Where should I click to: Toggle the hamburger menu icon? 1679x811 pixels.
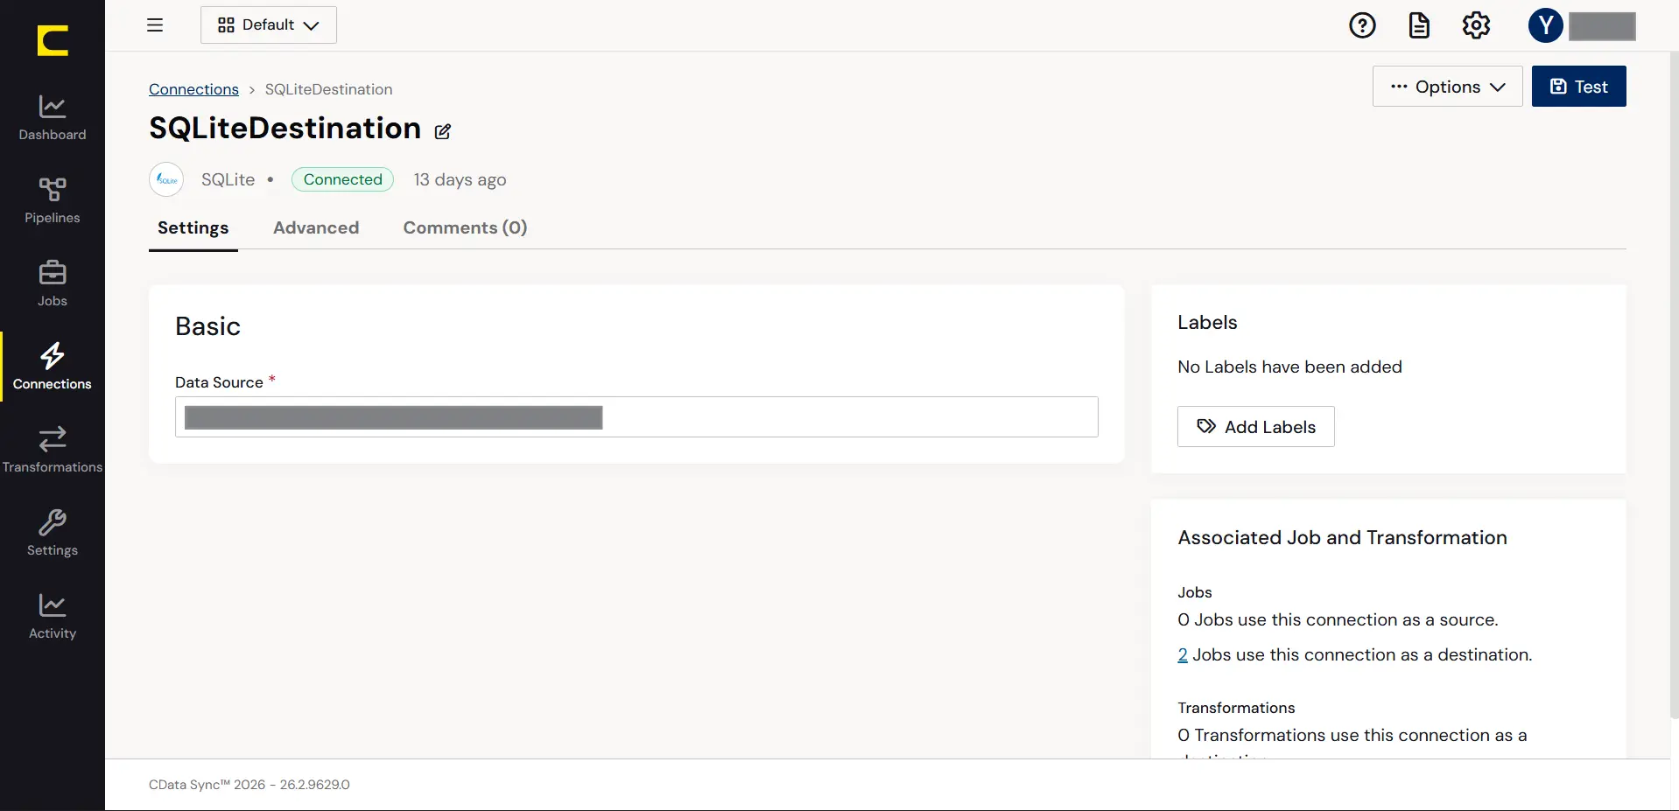(x=155, y=24)
